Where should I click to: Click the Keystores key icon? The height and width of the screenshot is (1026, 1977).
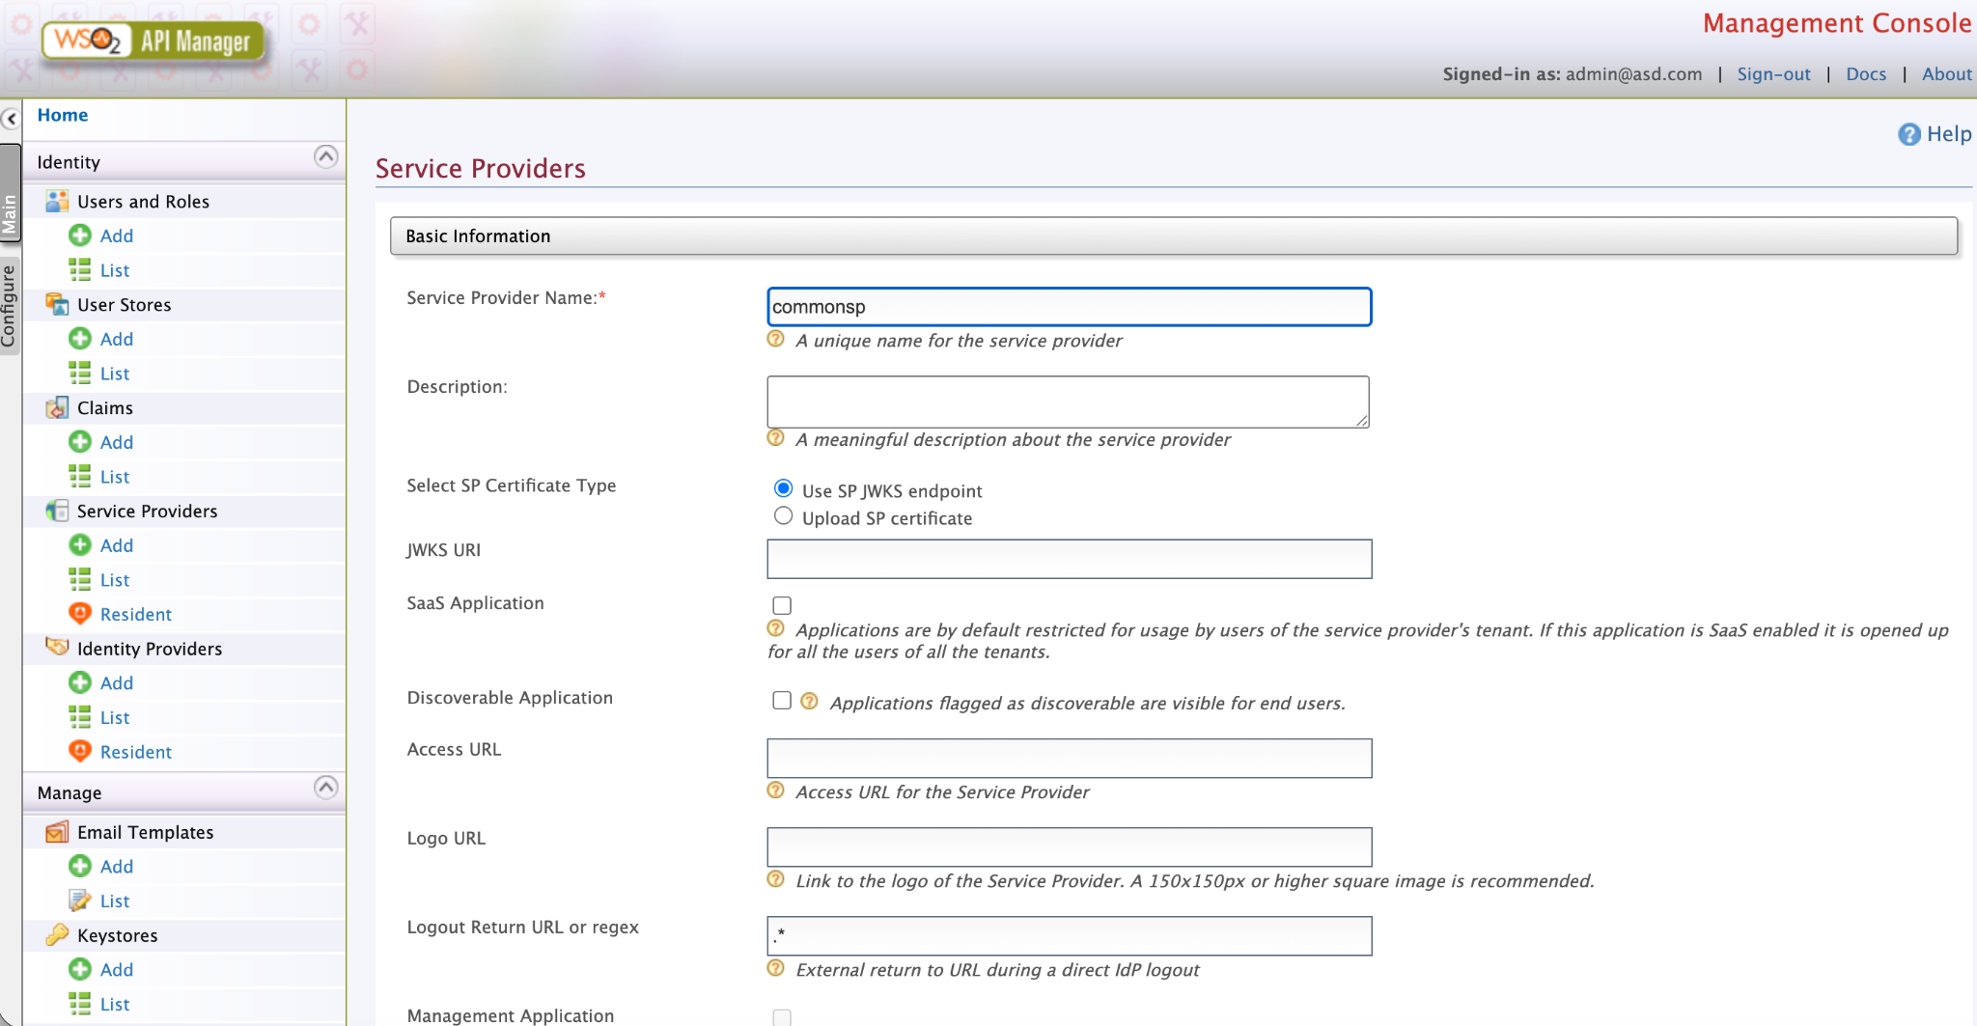pos(57,934)
